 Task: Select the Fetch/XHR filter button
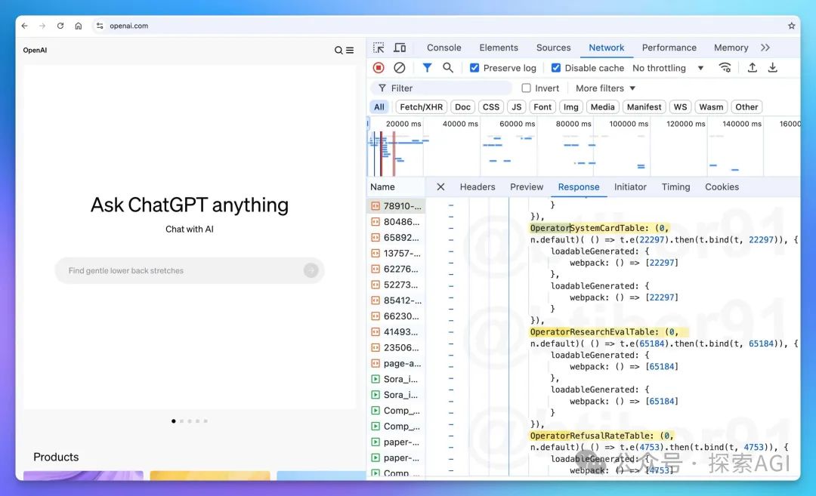(x=421, y=107)
